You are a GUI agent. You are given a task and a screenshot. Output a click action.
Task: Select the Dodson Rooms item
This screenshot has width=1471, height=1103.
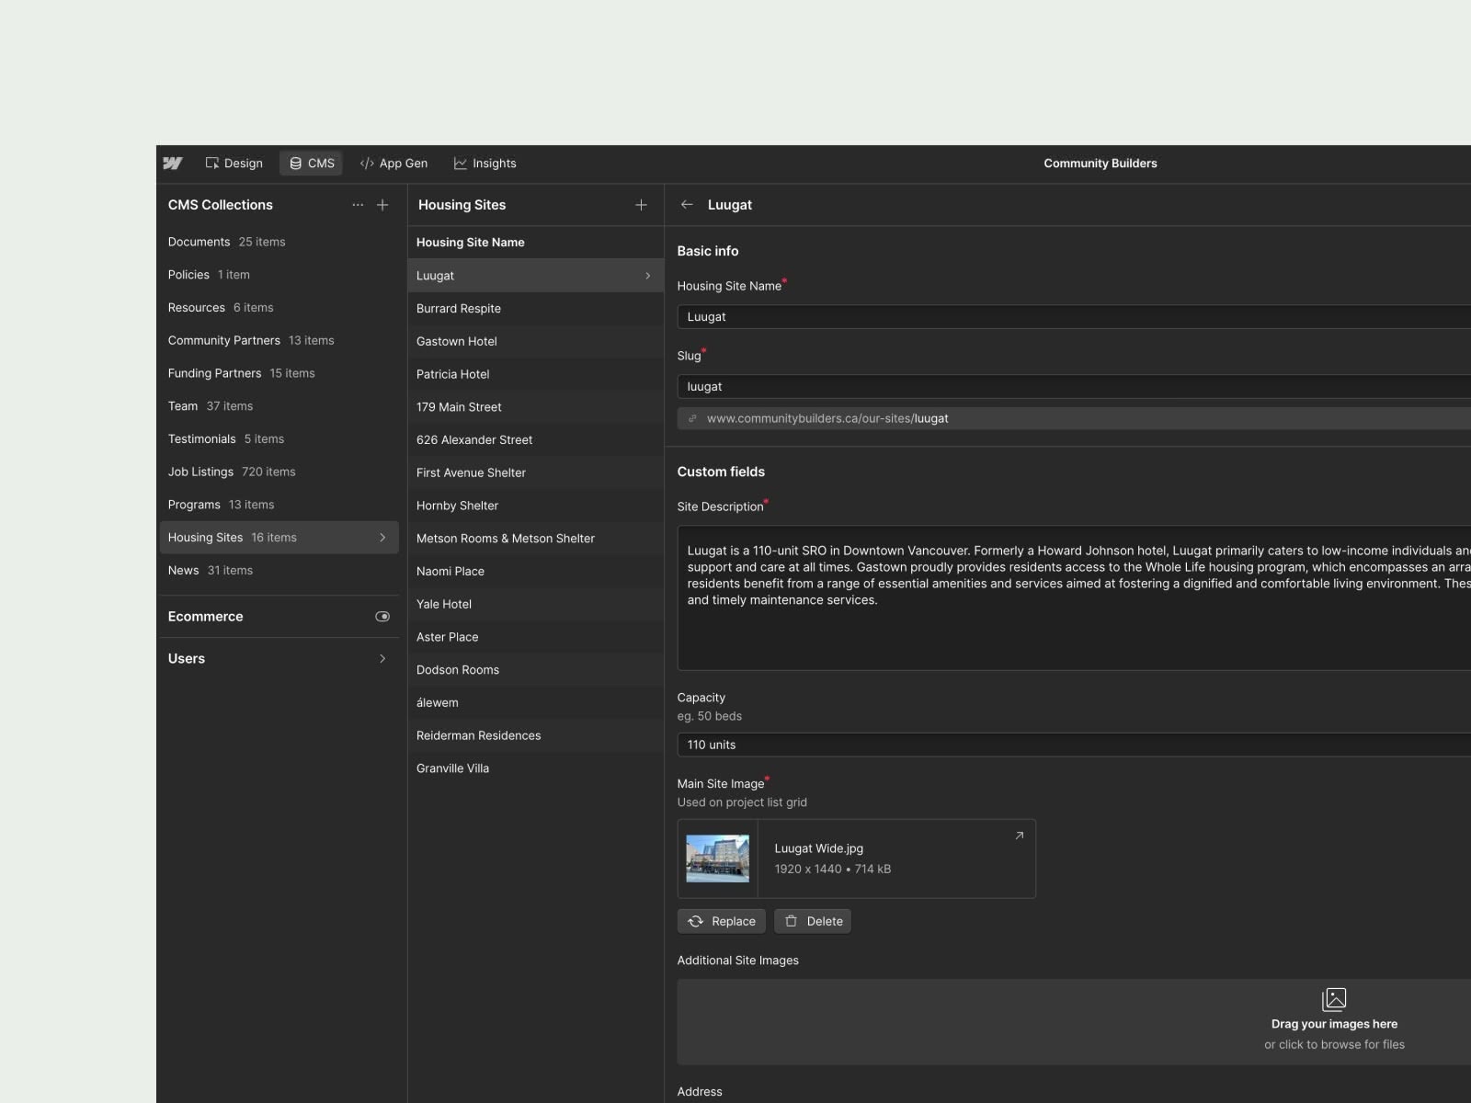pyautogui.click(x=535, y=670)
